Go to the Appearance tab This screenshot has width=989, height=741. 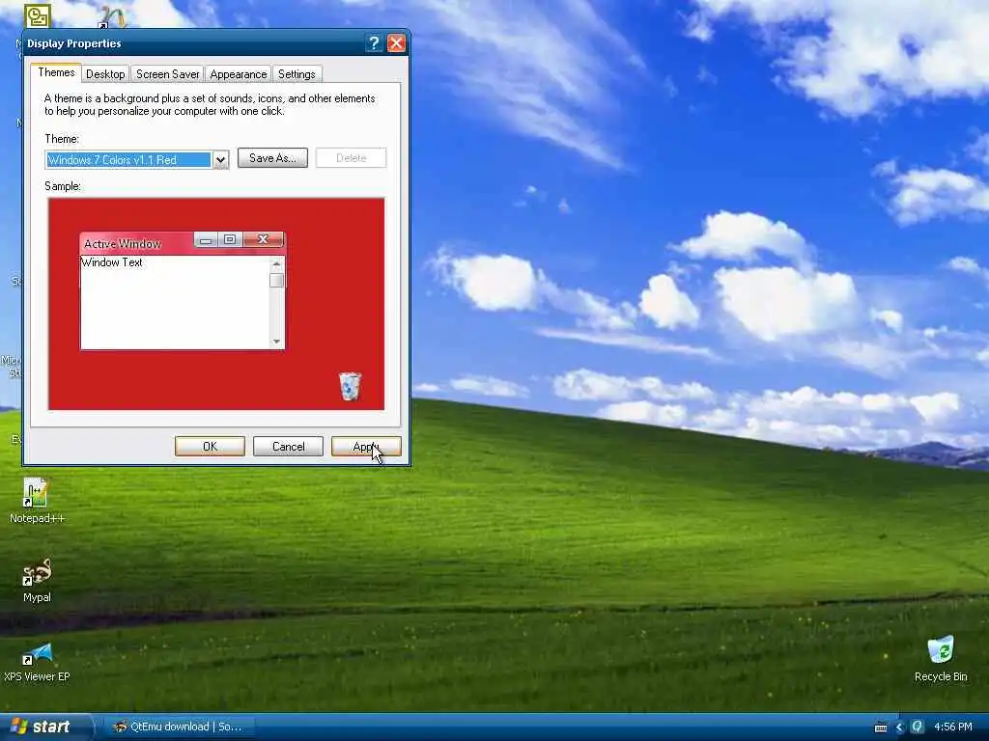point(239,74)
